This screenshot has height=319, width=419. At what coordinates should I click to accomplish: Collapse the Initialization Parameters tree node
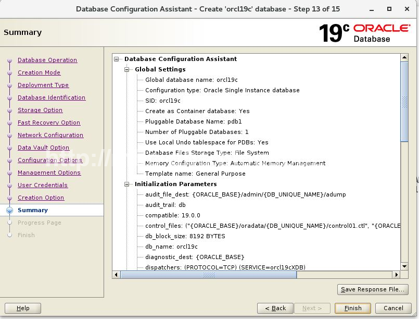click(x=127, y=184)
